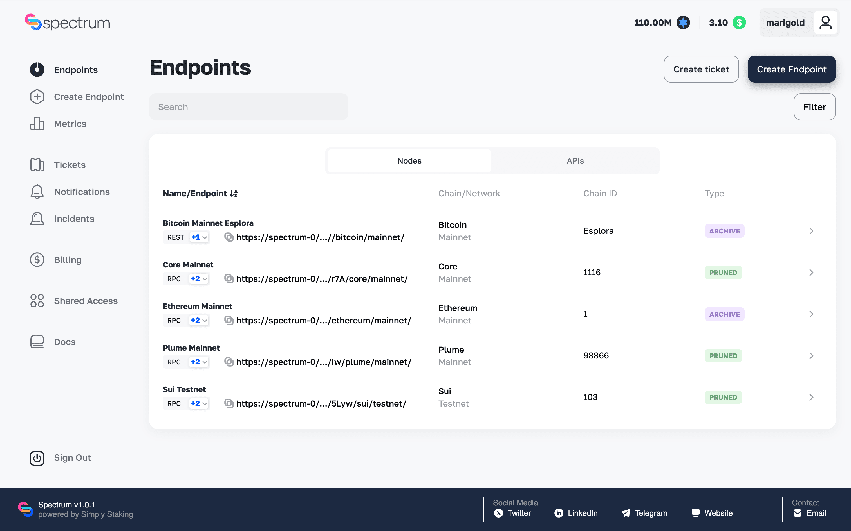Image resolution: width=851 pixels, height=531 pixels.
Task: Click the Incidents alarm icon
Action: [37, 219]
